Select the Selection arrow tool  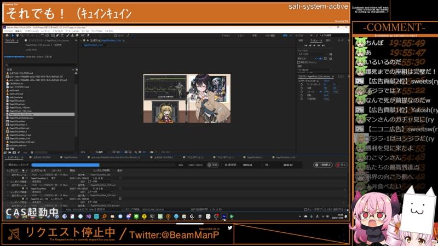point(13,36)
